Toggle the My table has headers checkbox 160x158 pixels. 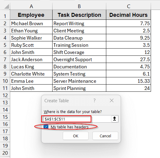[x=46, y=127]
